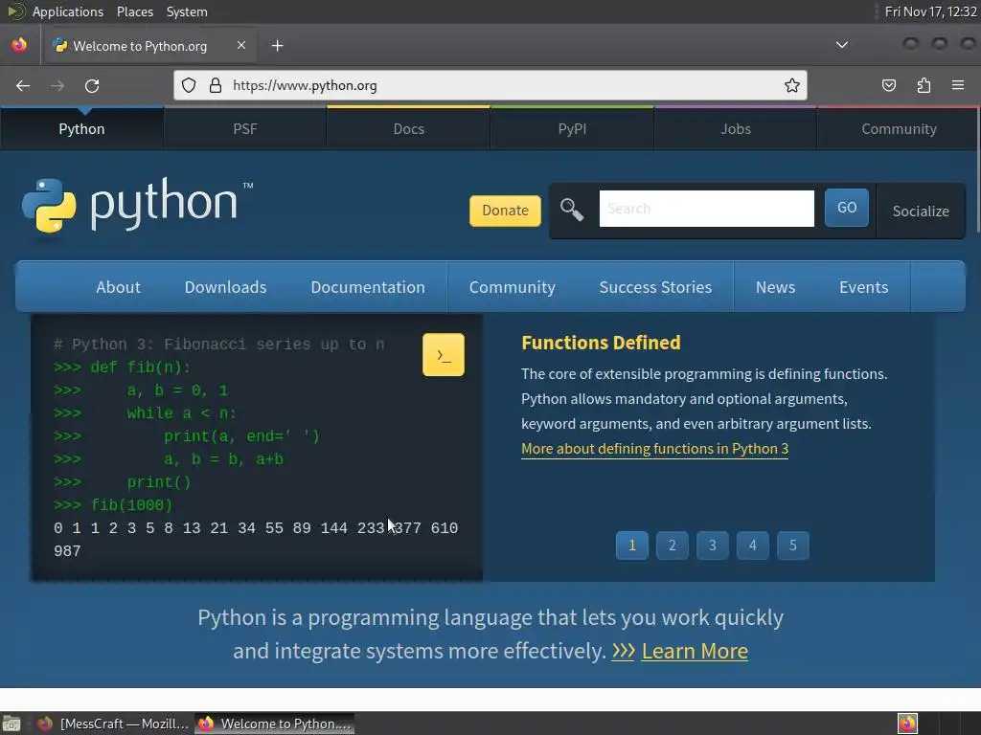Image resolution: width=981 pixels, height=735 pixels.
Task: Launch the interactive shell yellow prompt icon
Action: click(444, 355)
